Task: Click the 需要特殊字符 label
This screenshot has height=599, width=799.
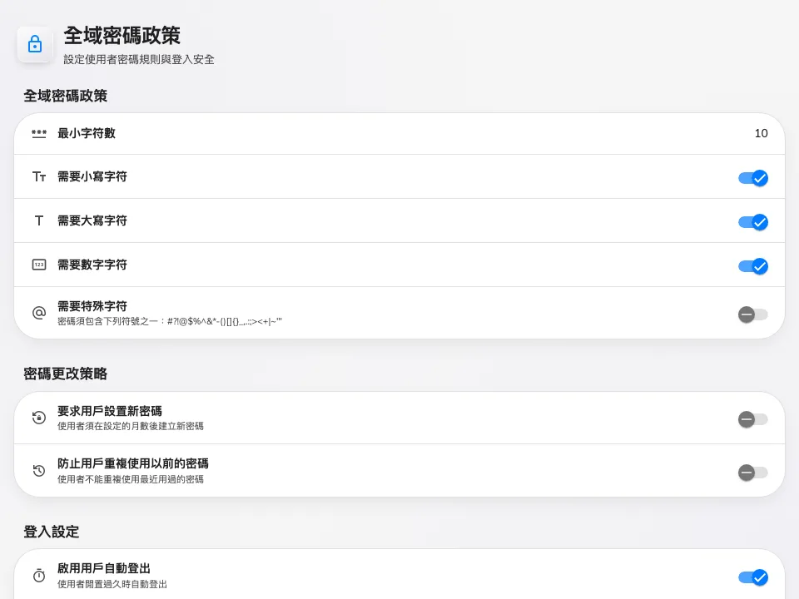Action: point(92,306)
